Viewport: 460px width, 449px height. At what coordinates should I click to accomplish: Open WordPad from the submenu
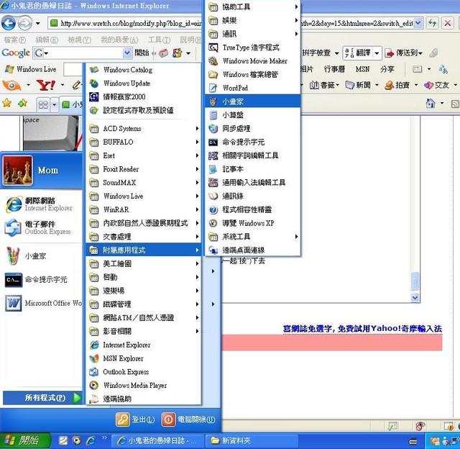[x=252, y=88]
